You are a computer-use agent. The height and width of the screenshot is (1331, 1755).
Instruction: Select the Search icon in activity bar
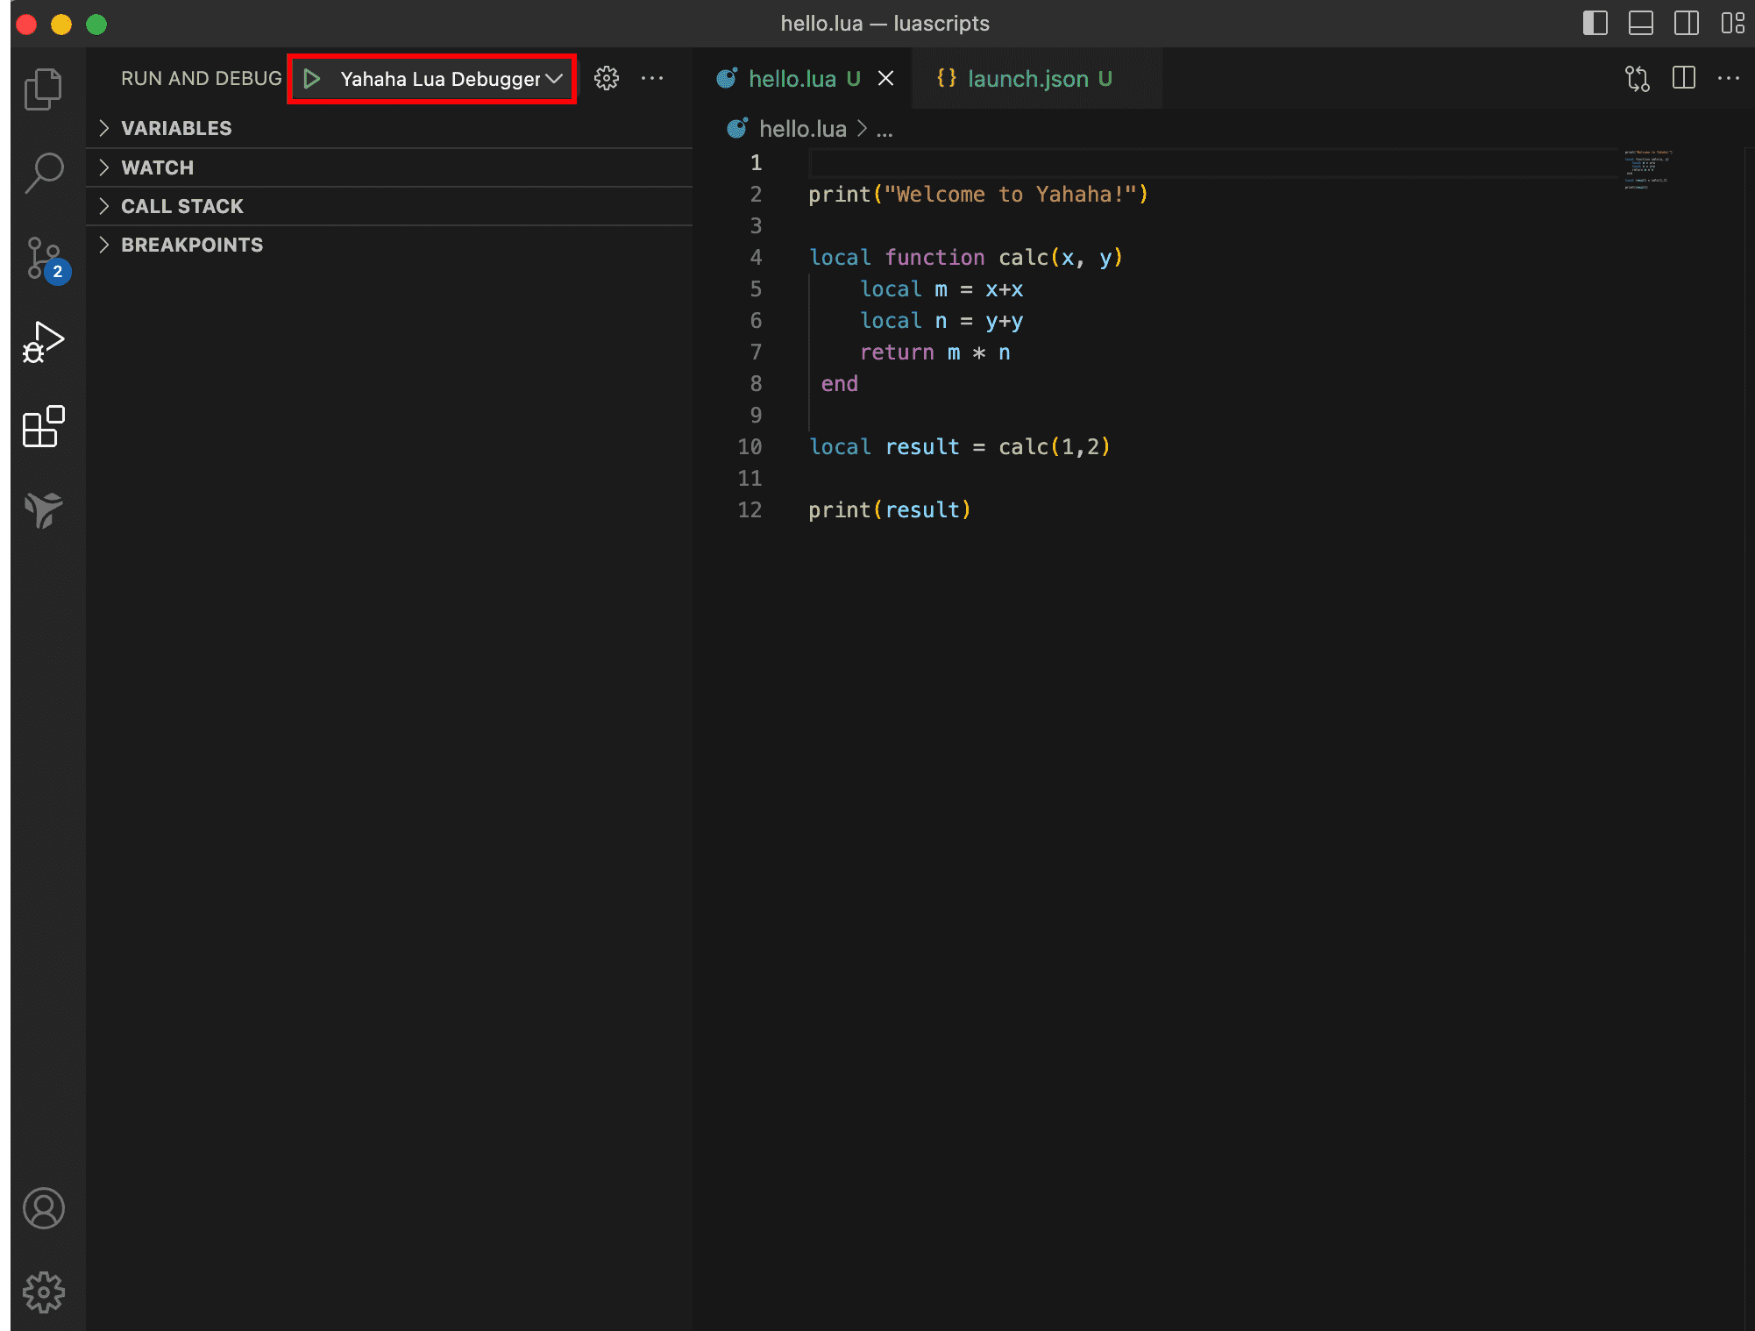pos(43,174)
